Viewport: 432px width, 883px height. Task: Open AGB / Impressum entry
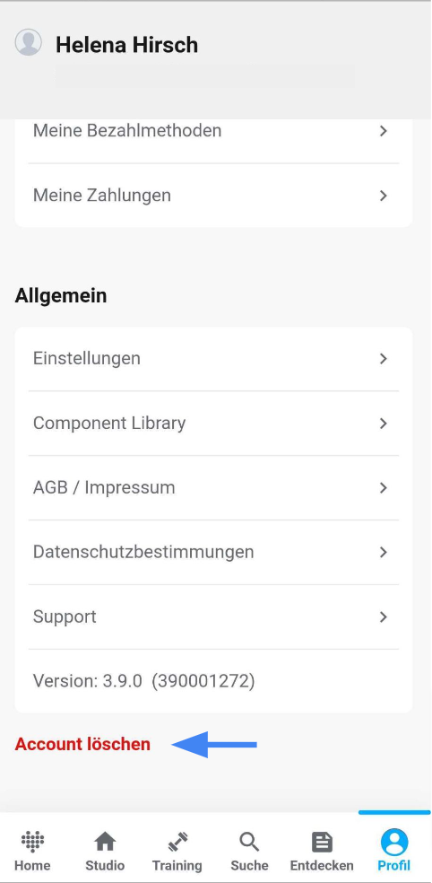coord(213,487)
